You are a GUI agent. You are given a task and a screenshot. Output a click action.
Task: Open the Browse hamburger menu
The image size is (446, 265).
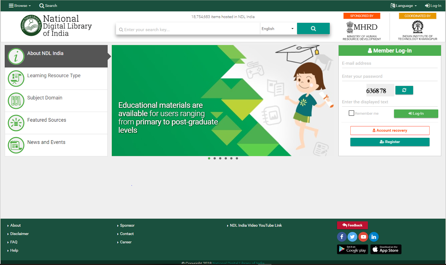pyautogui.click(x=20, y=6)
